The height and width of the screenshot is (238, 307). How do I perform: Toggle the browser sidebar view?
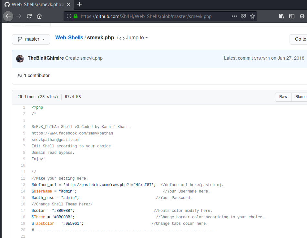[292, 16]
